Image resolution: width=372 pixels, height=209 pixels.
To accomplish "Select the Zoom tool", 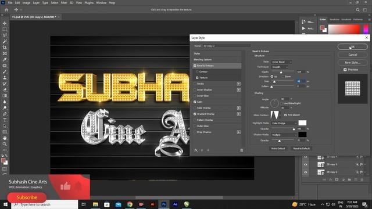I will pyautogui.click(x=5, y=144).
